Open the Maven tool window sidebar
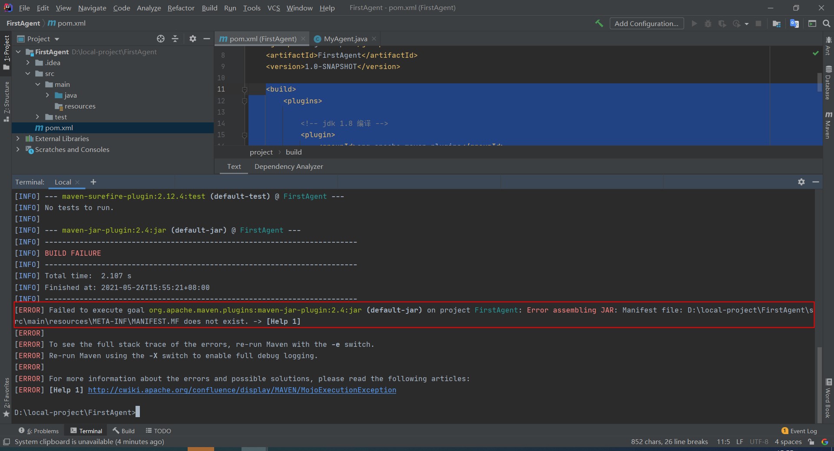The image size is (834, 451). click(x=828, y=125)
